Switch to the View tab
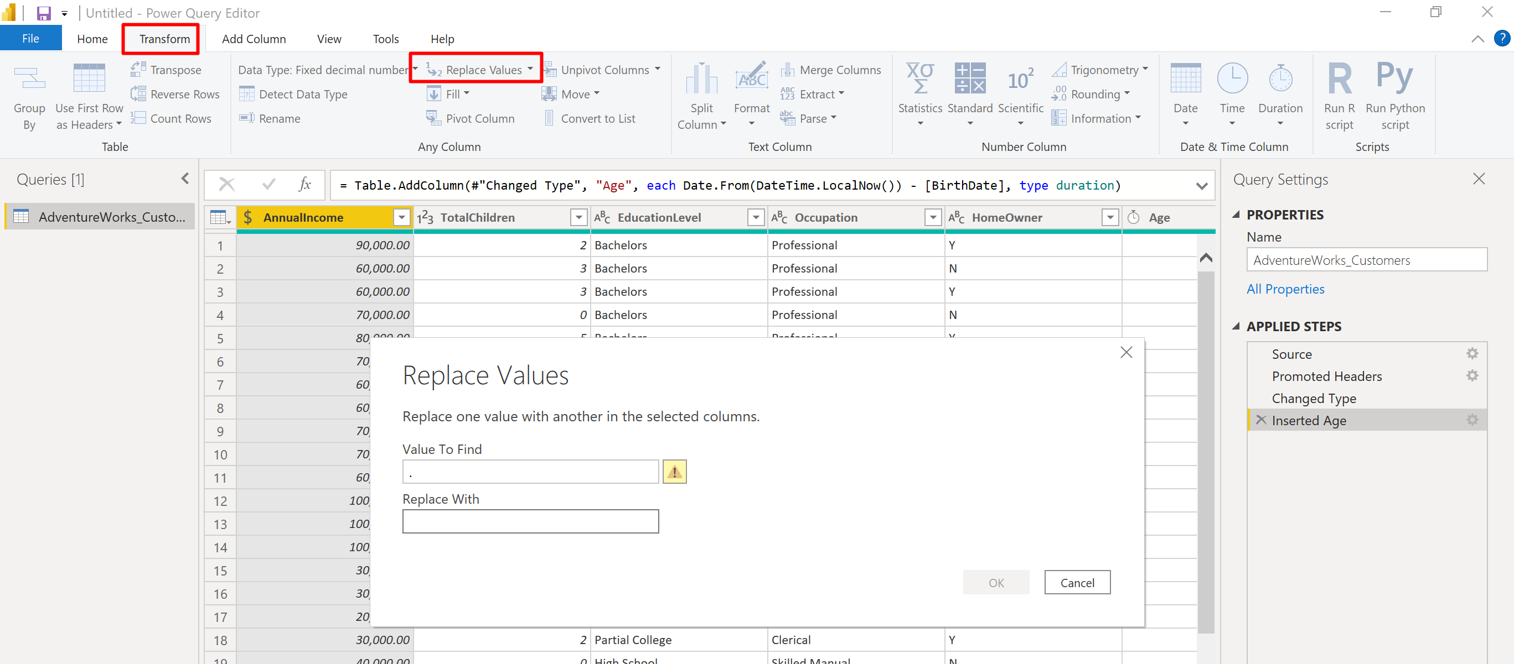Image resolution: width=1514 pixels, height=664 pixels. [329, 39]
